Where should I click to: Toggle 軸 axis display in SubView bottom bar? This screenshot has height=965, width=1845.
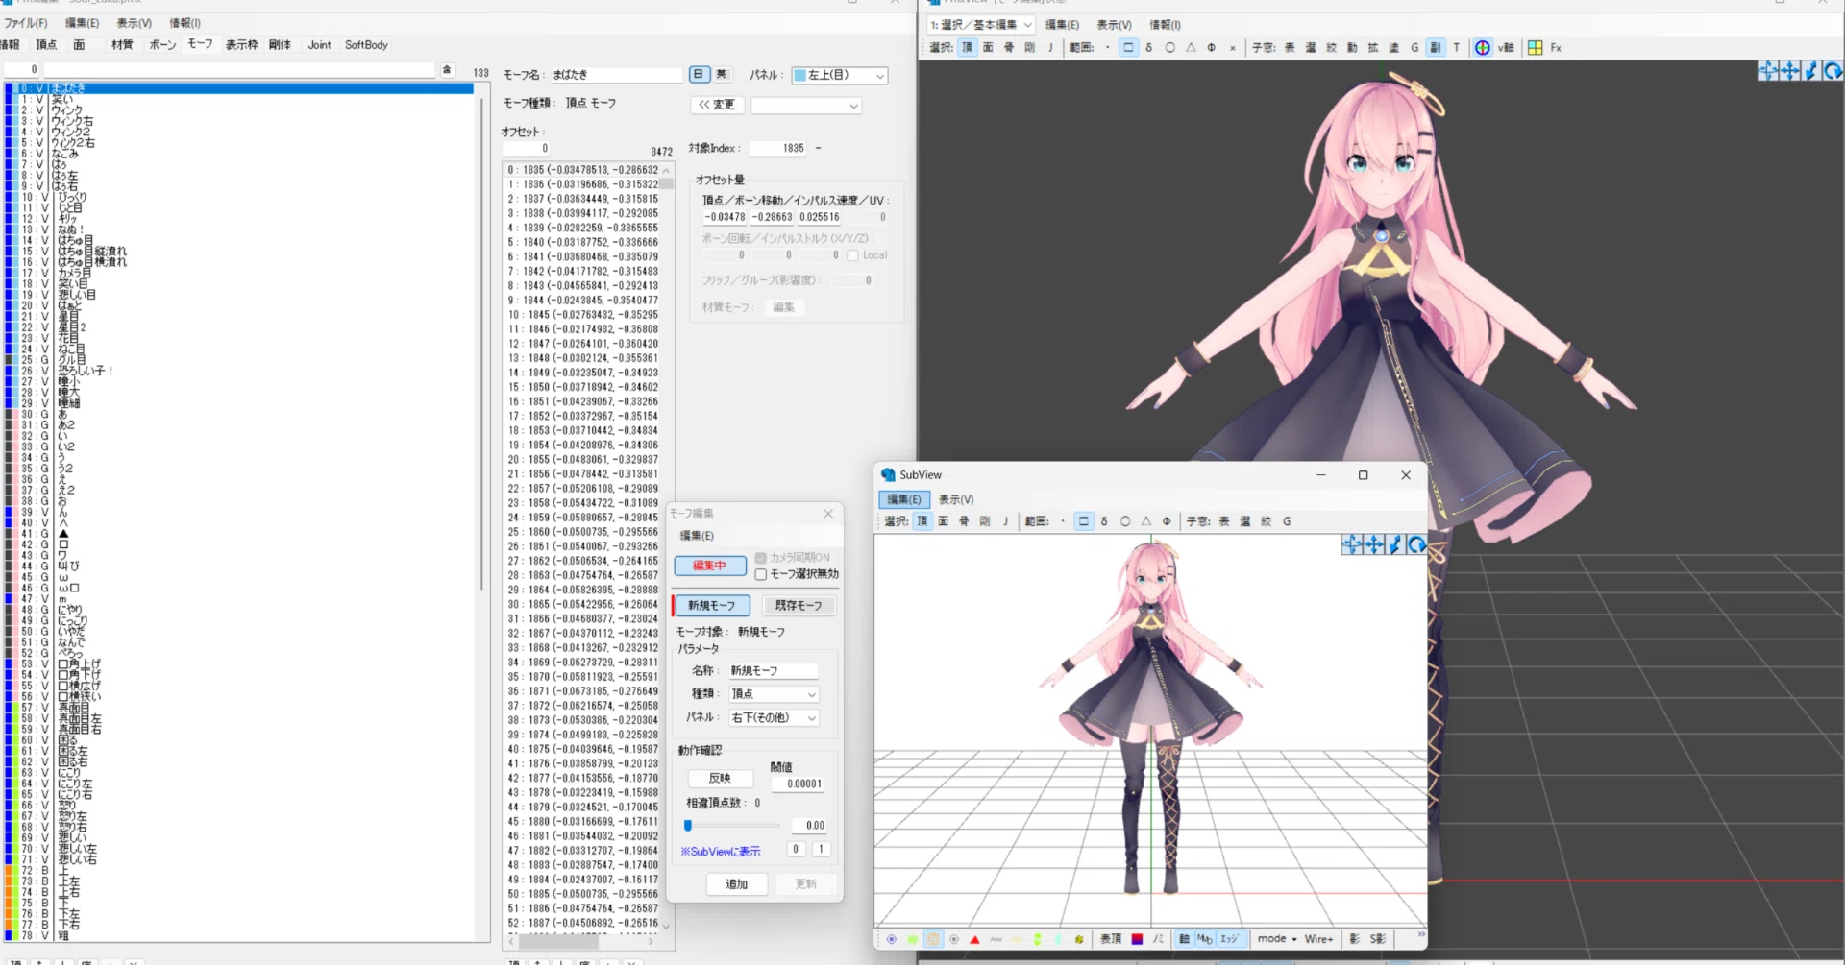(1184, 939)
